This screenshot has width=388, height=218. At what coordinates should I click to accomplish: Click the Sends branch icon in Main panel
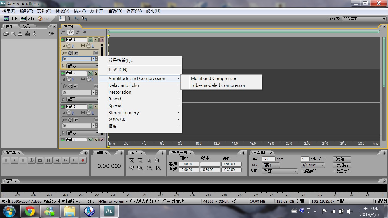click(78, 32)
